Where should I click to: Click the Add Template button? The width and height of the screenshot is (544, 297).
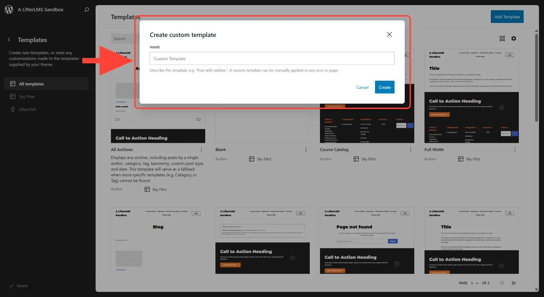tap(507, 17)
